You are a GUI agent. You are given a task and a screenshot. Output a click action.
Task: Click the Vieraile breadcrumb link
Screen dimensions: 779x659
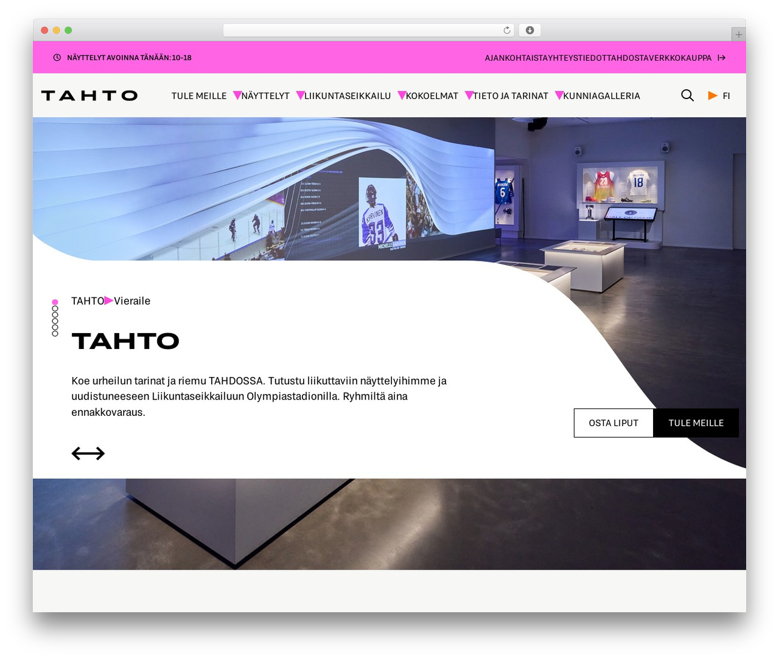pyautogui.click(x=132, y=301)
